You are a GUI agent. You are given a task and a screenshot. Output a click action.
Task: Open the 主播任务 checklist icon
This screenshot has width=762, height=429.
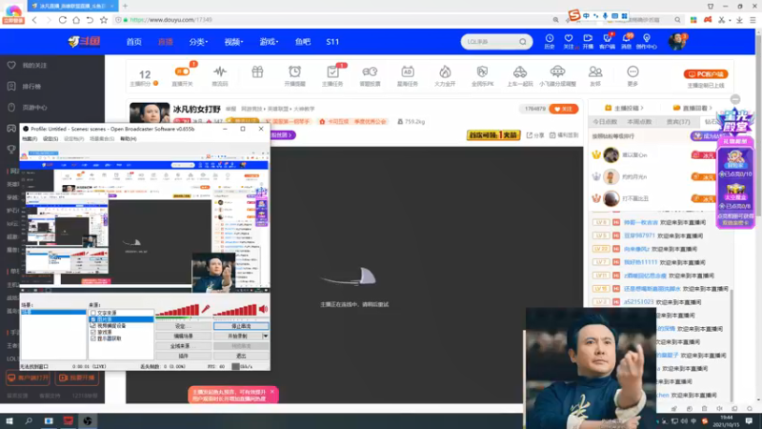coord(332,72)
